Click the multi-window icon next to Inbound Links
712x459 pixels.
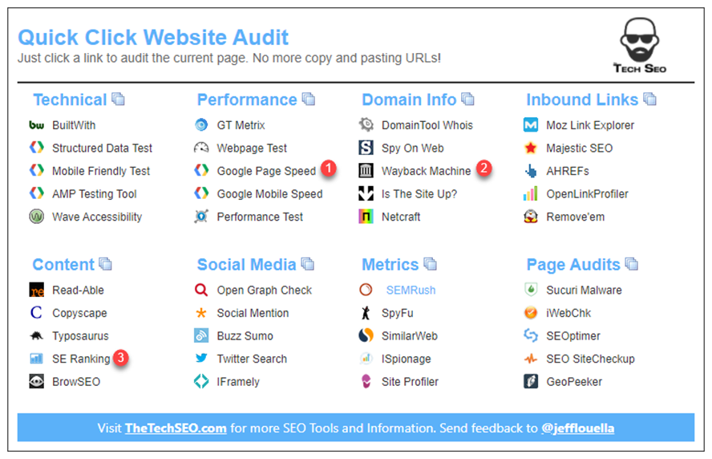(649, 100)
